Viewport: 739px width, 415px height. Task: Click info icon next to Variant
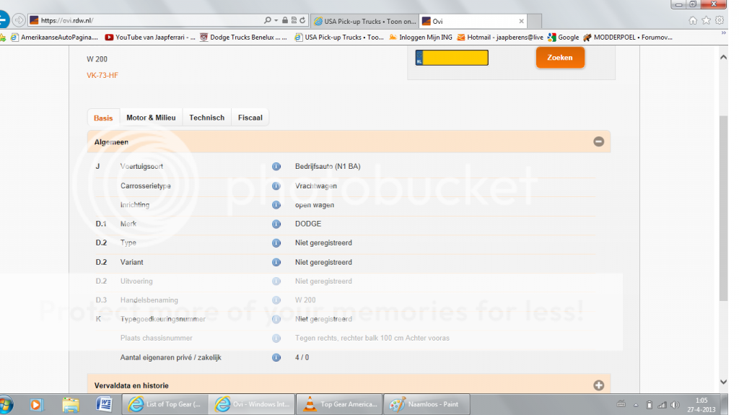[276, 262]
